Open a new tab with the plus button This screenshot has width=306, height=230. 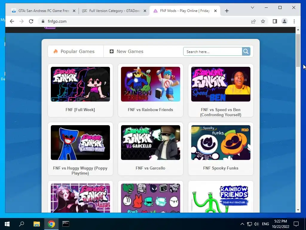coord(227,11)
